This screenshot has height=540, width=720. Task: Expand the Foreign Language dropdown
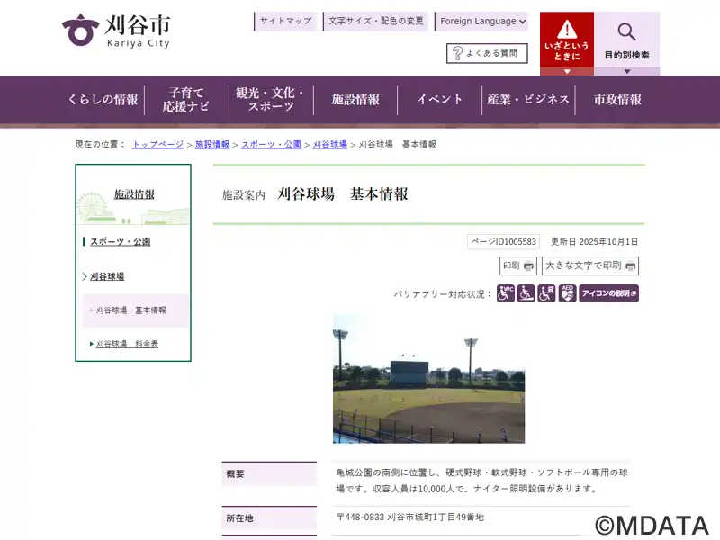click(x=482, y=22)
